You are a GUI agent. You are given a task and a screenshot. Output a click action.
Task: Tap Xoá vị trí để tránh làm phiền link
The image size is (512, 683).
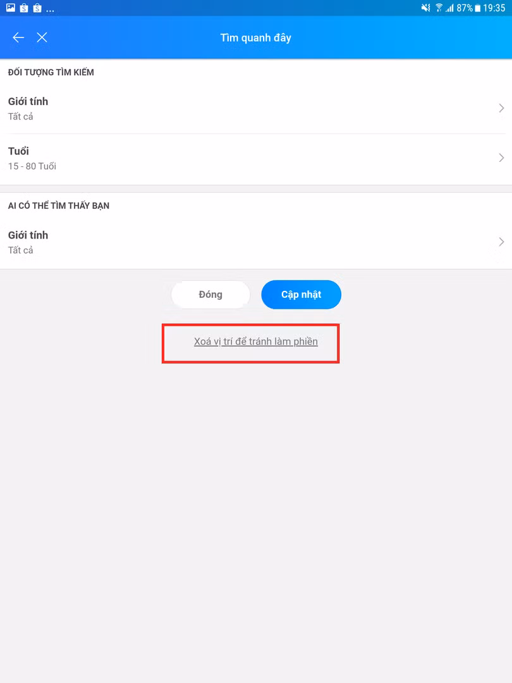(x=256, y=341)
